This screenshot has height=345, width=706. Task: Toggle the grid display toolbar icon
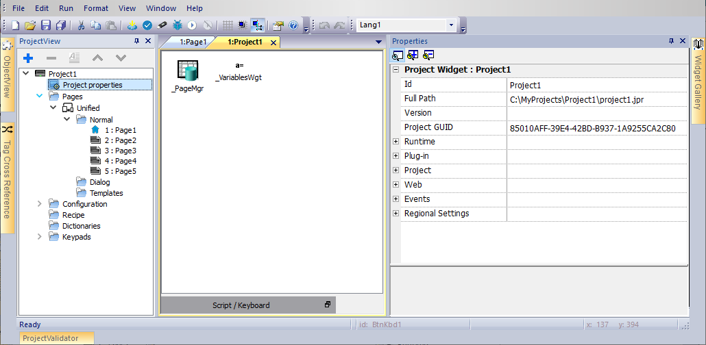point(228,25)
